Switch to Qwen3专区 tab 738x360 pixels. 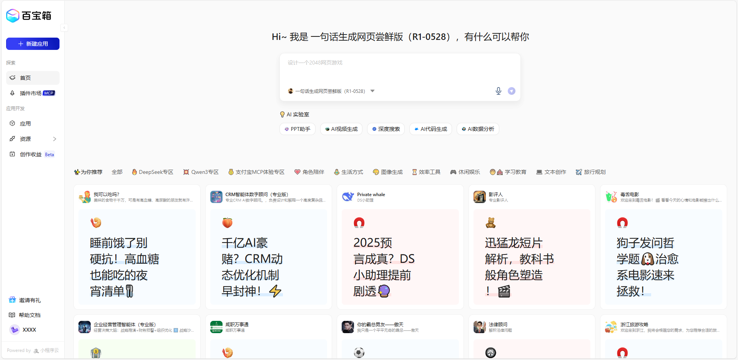pyautogui.click(x=201, y=172)
